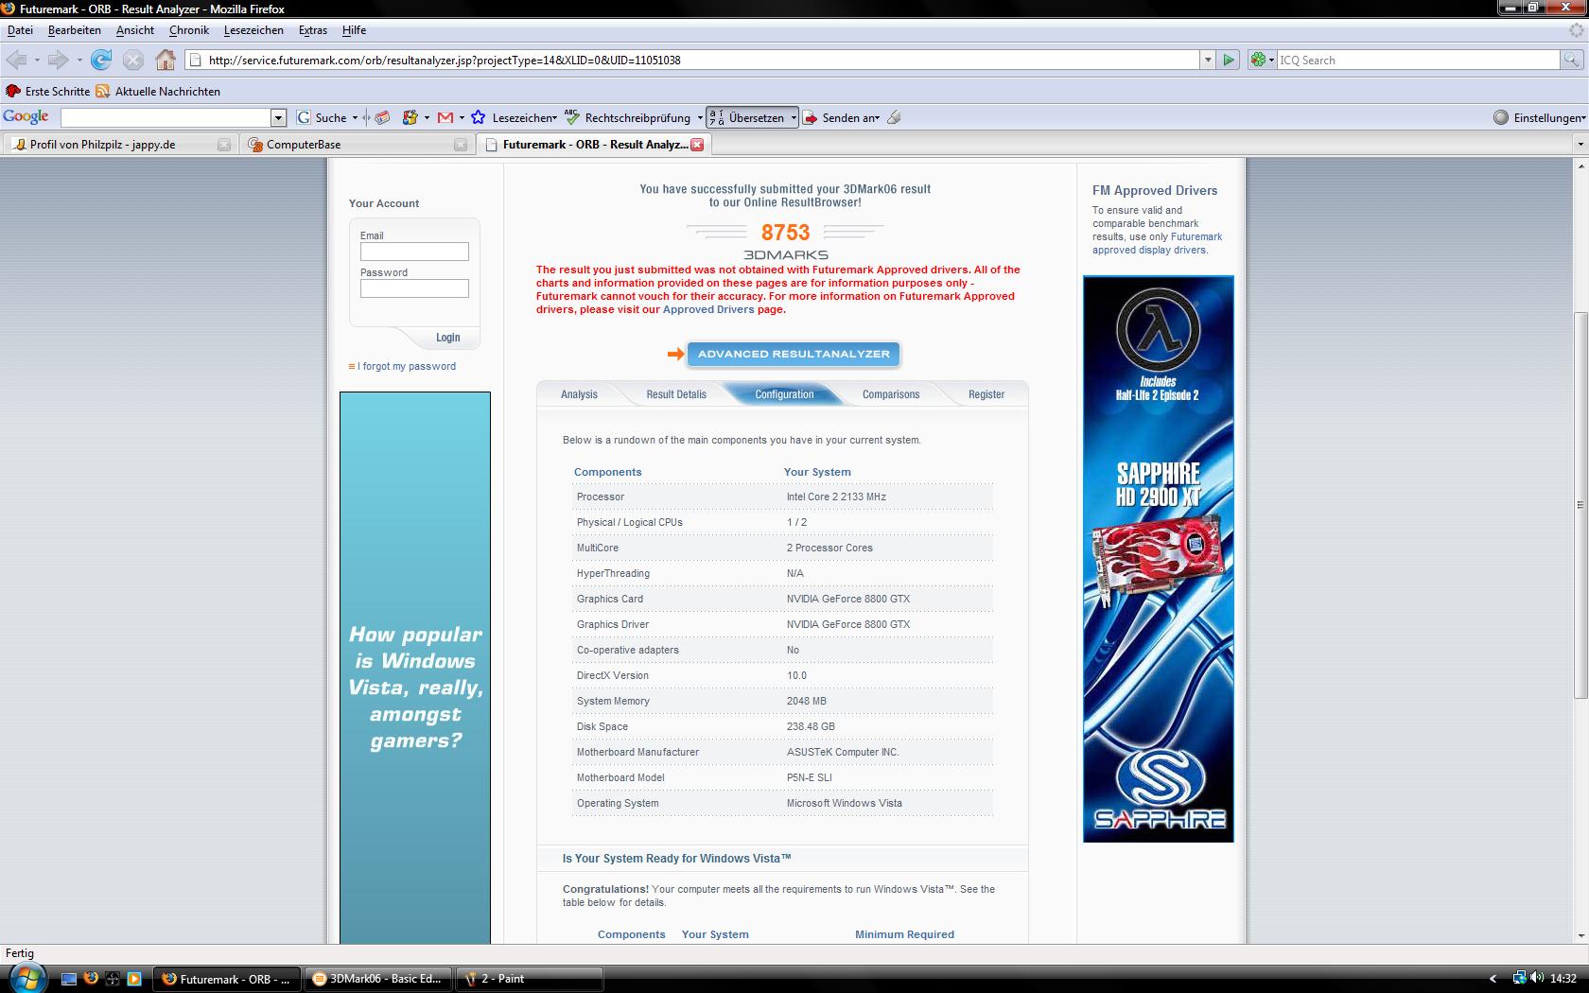Switch to the Analysis tab
Image resolution: width=1589 pixels, height=993 pixels.
(x=579, y=394)
